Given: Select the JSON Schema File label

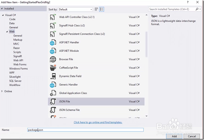Looking at the screenshot, I should [69, 110].
